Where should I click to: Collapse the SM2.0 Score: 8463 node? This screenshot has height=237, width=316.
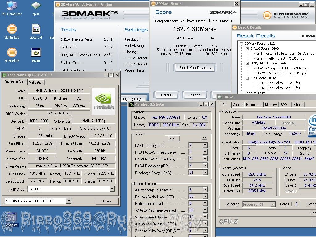click(x=247, y=48)
